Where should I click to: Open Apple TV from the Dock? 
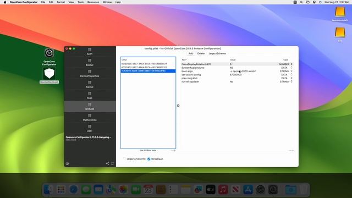[211, 190]
